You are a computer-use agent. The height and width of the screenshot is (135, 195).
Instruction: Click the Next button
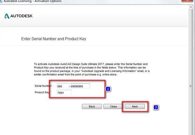(x=135, y=106)
